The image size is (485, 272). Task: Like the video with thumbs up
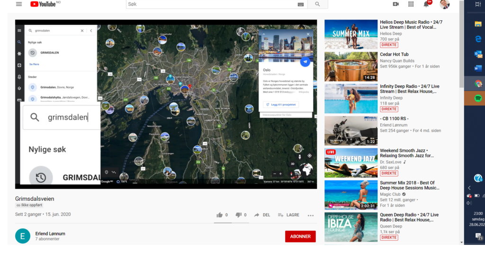click(x=220, y=215)
